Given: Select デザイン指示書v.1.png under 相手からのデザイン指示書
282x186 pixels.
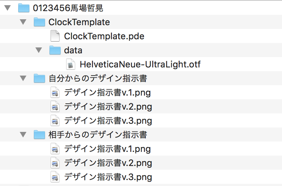Looking at the screenshot, I should pyautogui.click(x=108, y=149).
